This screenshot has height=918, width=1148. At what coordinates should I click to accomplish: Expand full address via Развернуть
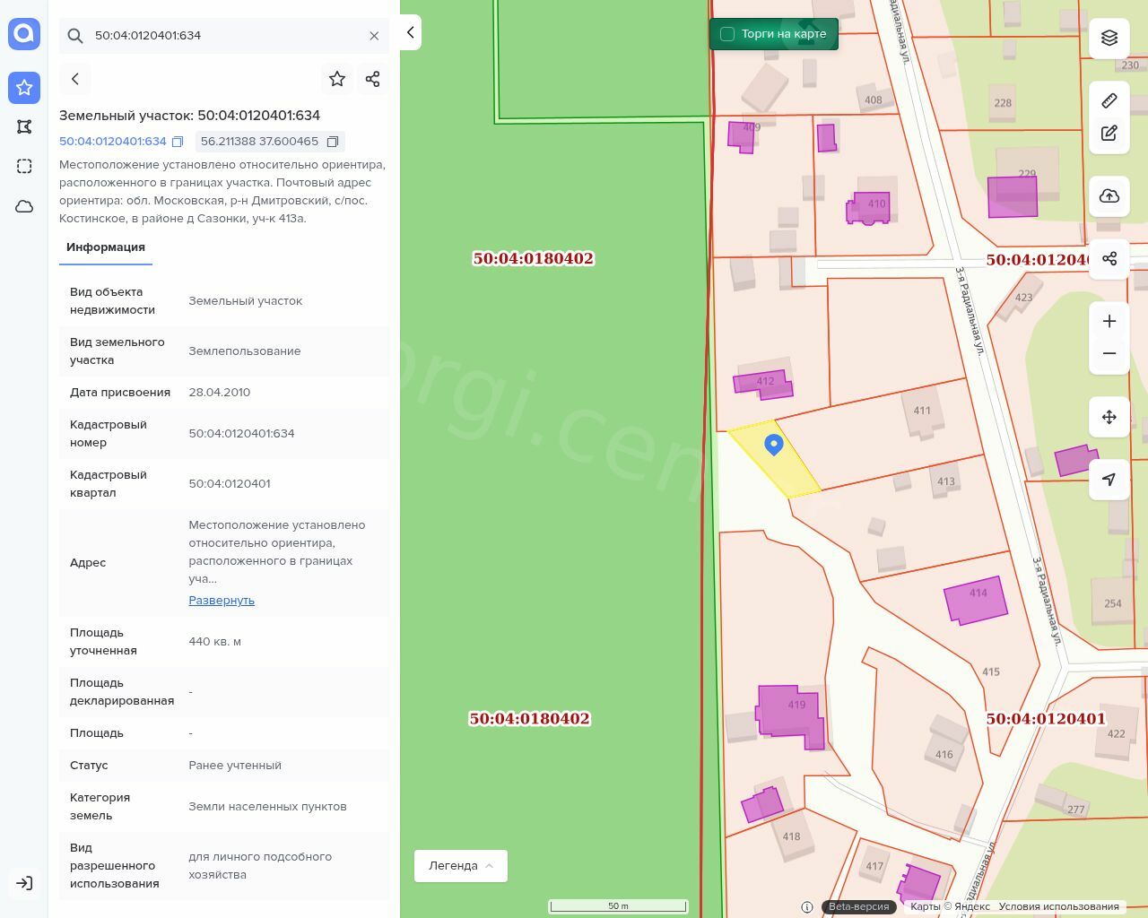tap(222, 600)
